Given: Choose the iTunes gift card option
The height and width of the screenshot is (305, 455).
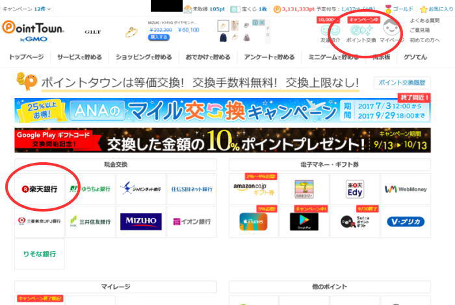Looking at the screenshot, I should click(253, 221).
